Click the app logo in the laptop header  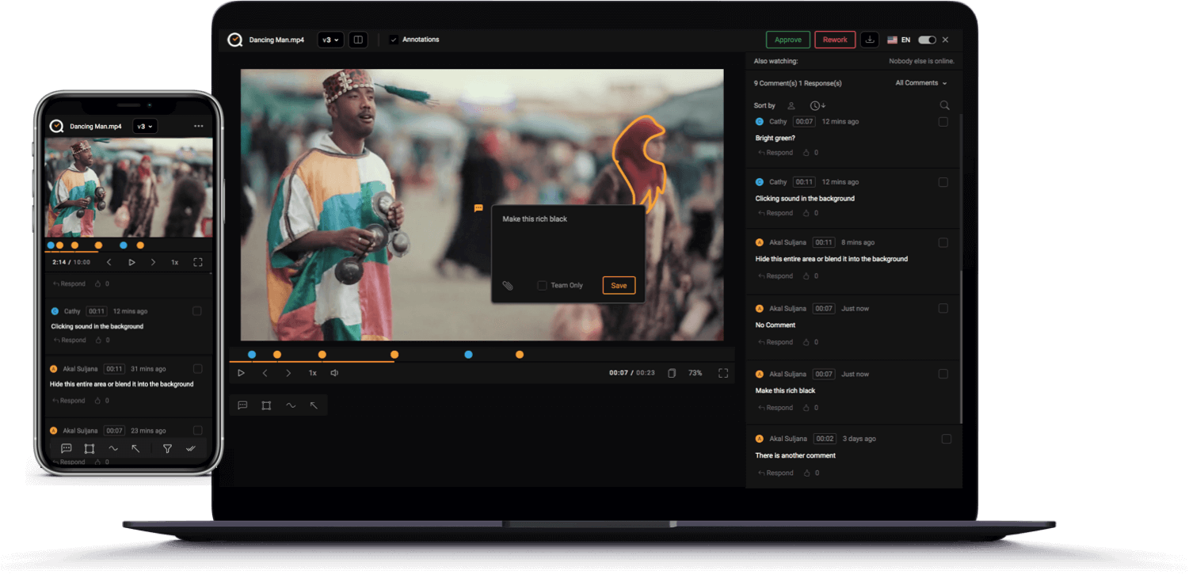point(235,40)
